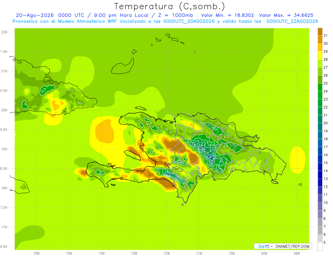Viewport: 333px width, 257px height.
Task: Click the legend value "10"
Action: 326,203
